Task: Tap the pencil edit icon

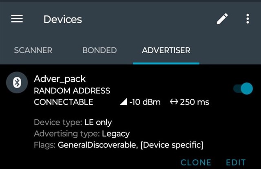Action: (x=222, y=19)
